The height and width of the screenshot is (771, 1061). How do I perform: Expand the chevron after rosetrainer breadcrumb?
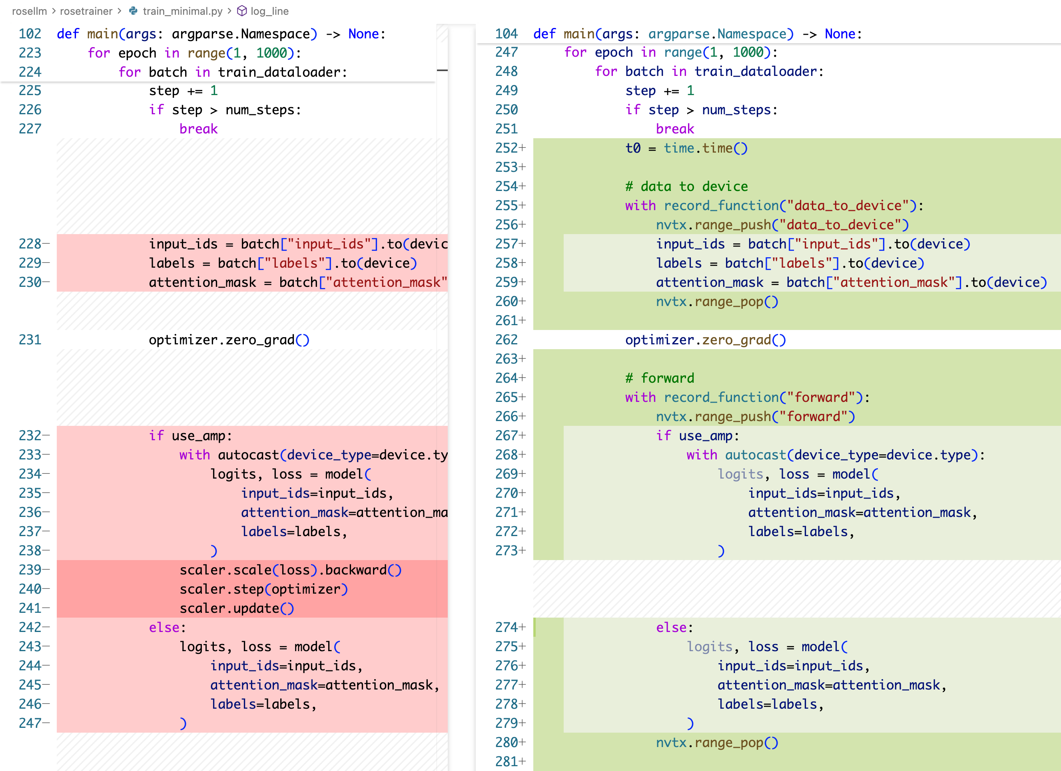(120, 11)
